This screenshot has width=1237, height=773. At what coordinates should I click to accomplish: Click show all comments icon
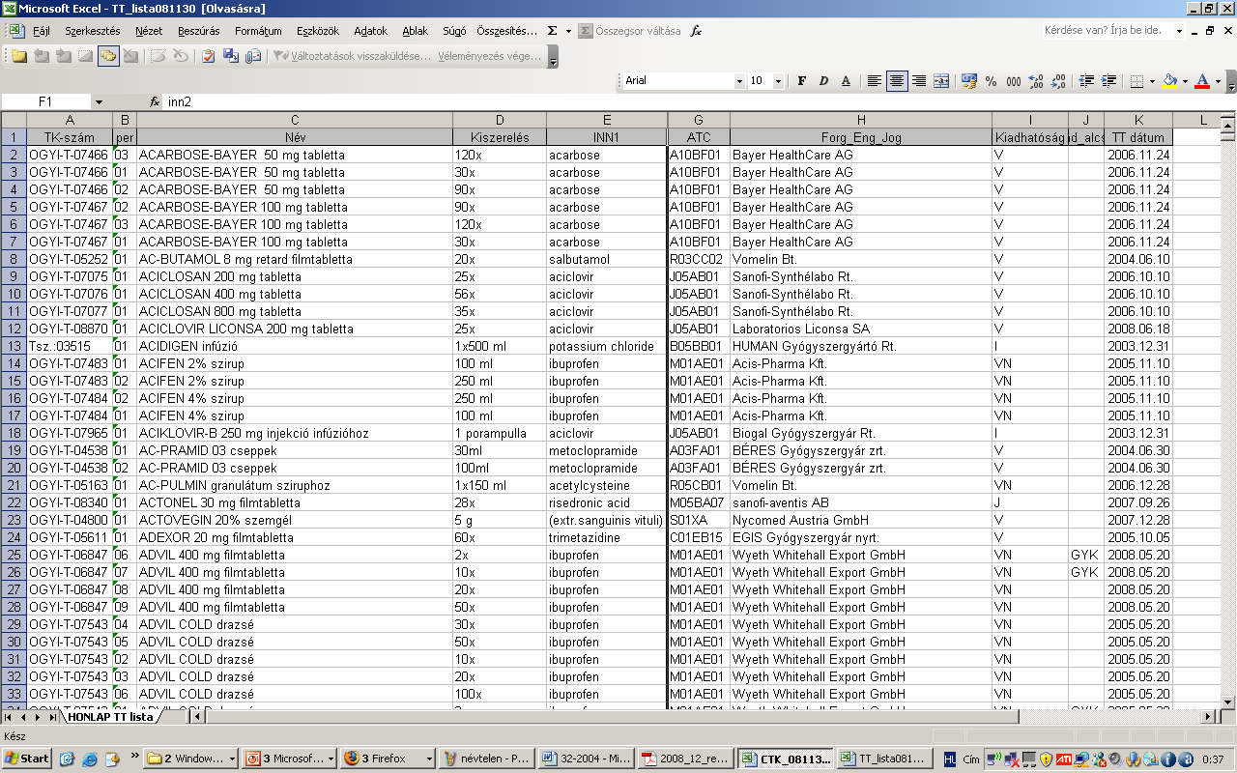pyautogui.click(x=107, y=56)
